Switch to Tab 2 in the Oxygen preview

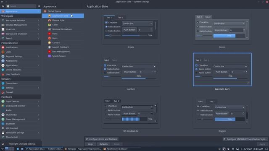pos(212,102)
